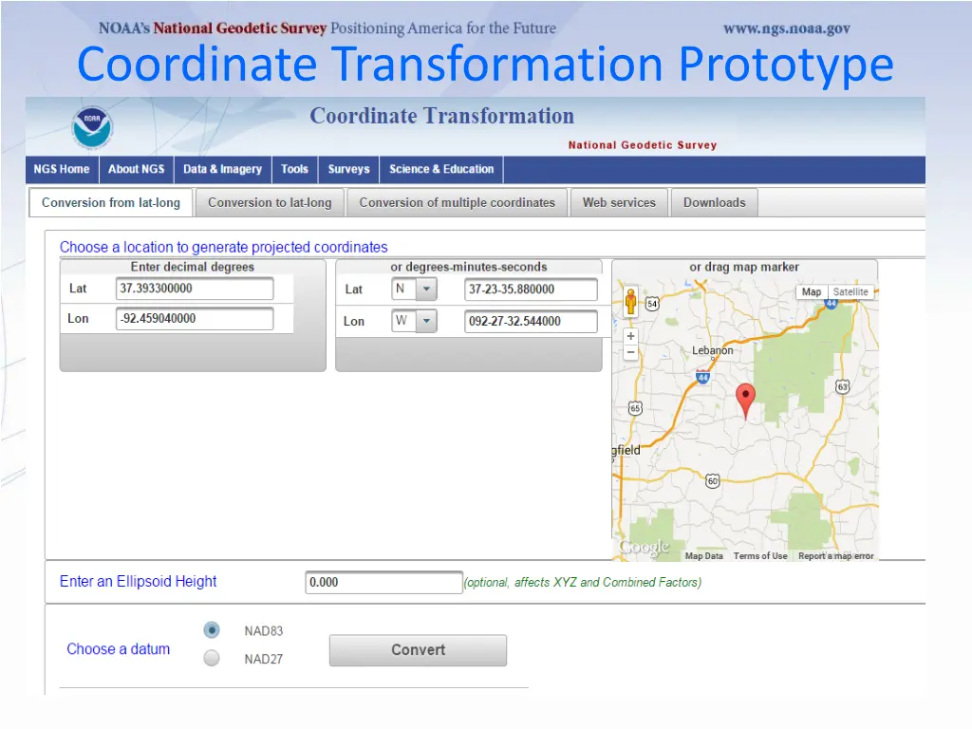The image size is (972, 729).
Task: Open the Lon hemisphere W dropdown
Action: (414, 321)
